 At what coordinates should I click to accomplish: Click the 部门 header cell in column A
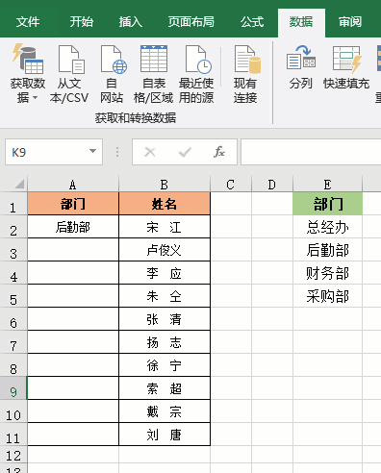(x=73, y=204)
